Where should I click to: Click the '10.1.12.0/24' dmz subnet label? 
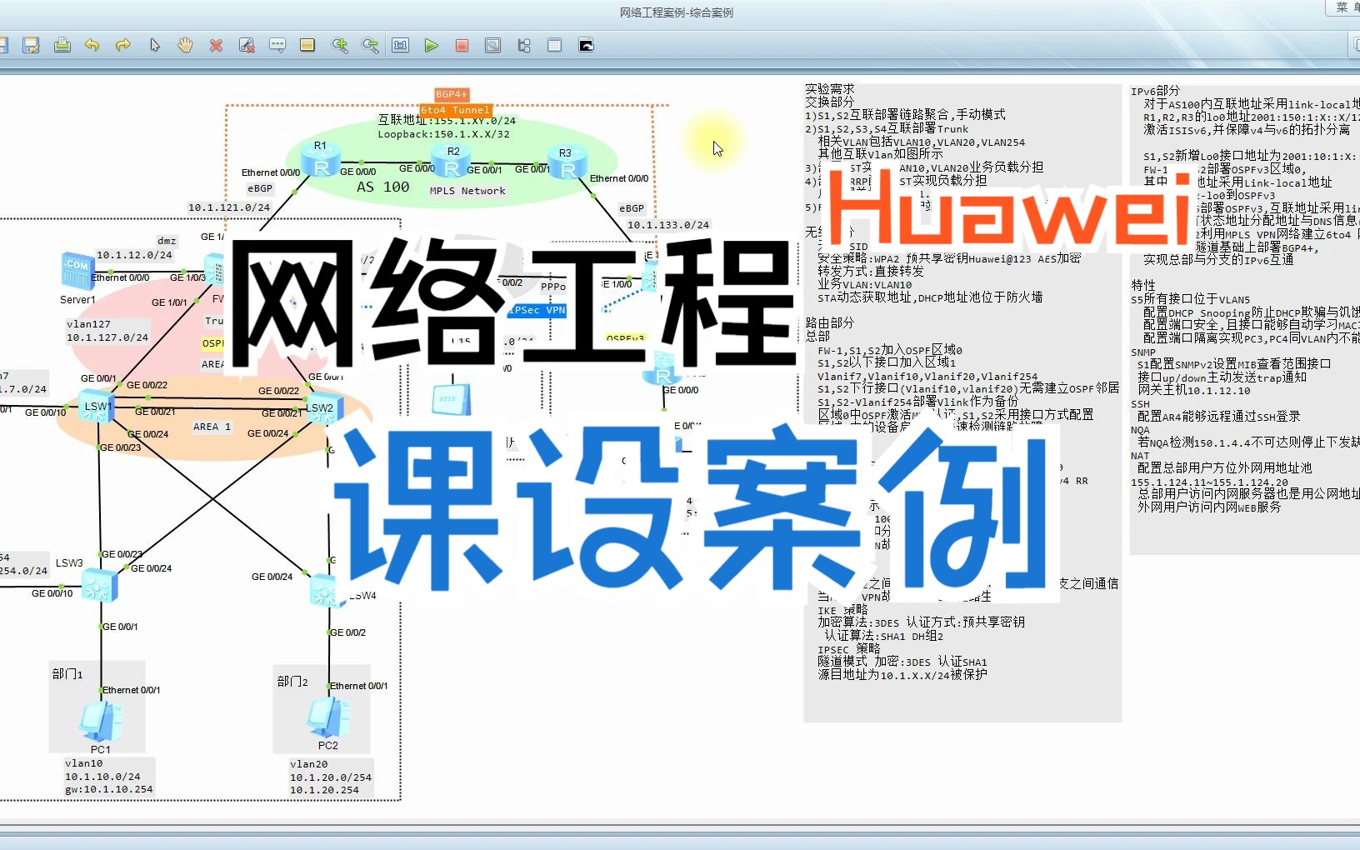[x=134, y=255]
